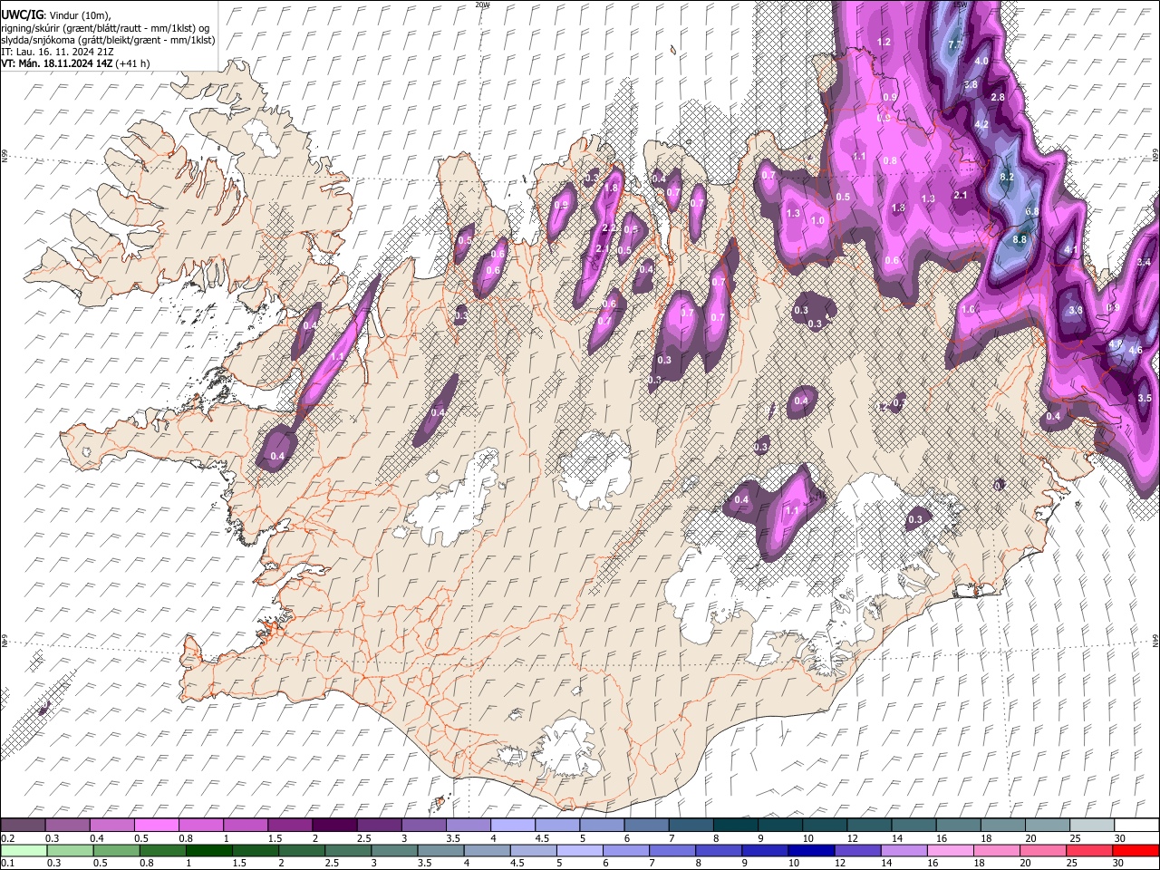
Task: Select top-row legend swatch between 12 and 14
Action: tap(870, 826)
